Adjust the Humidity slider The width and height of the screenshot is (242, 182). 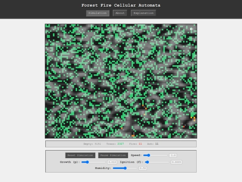point(125,168)
